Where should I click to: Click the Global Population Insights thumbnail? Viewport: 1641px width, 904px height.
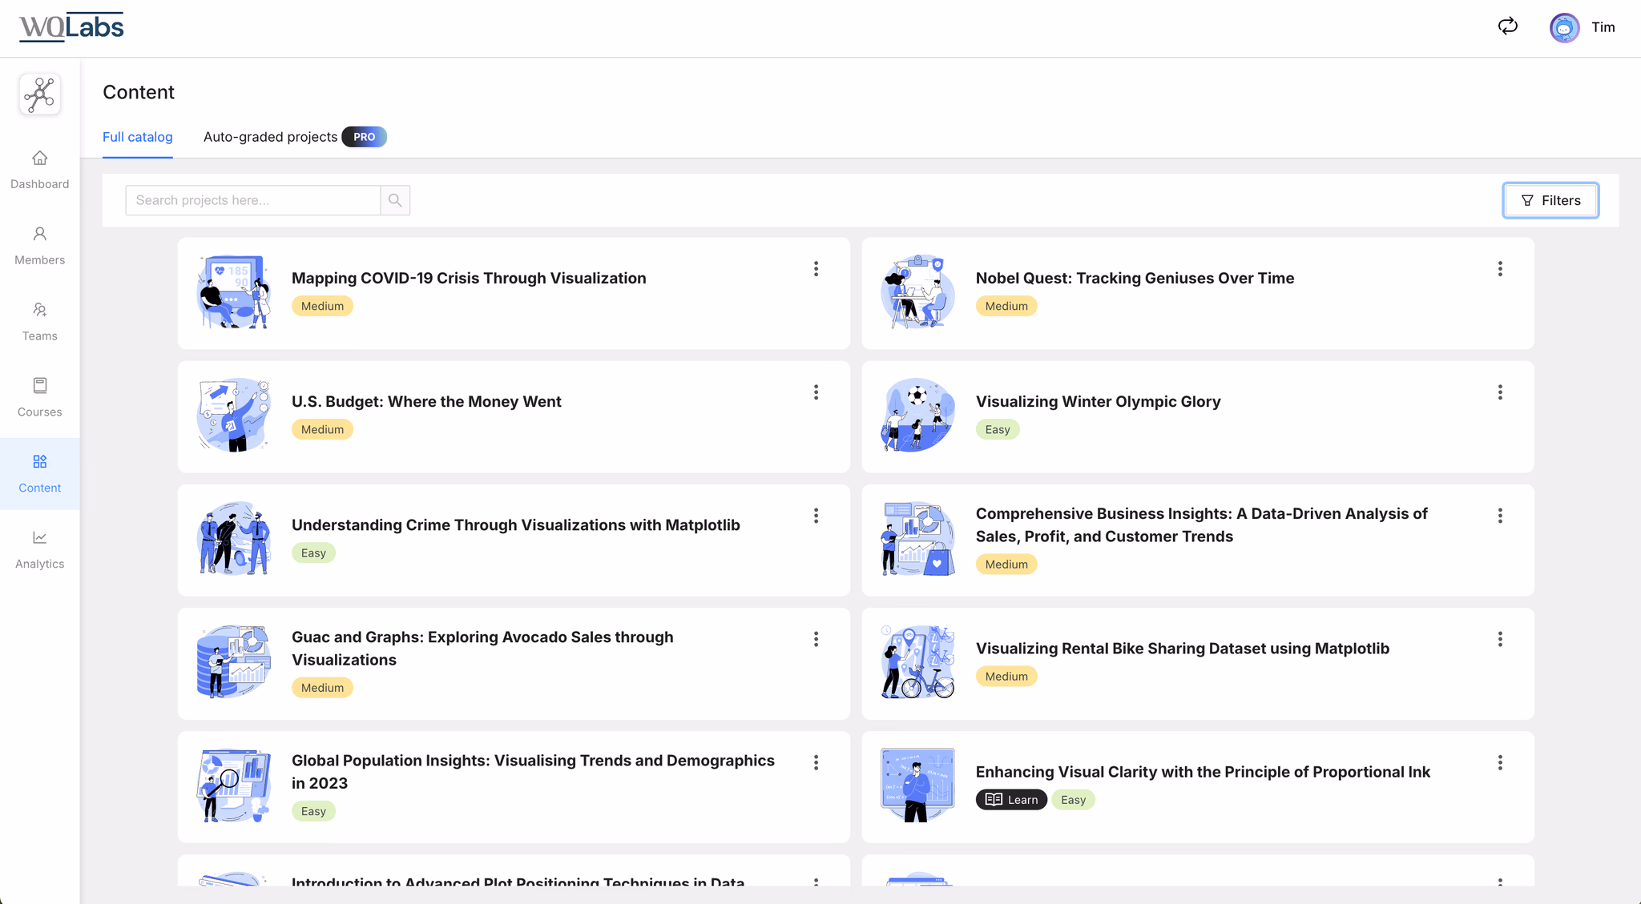point(234,786)
